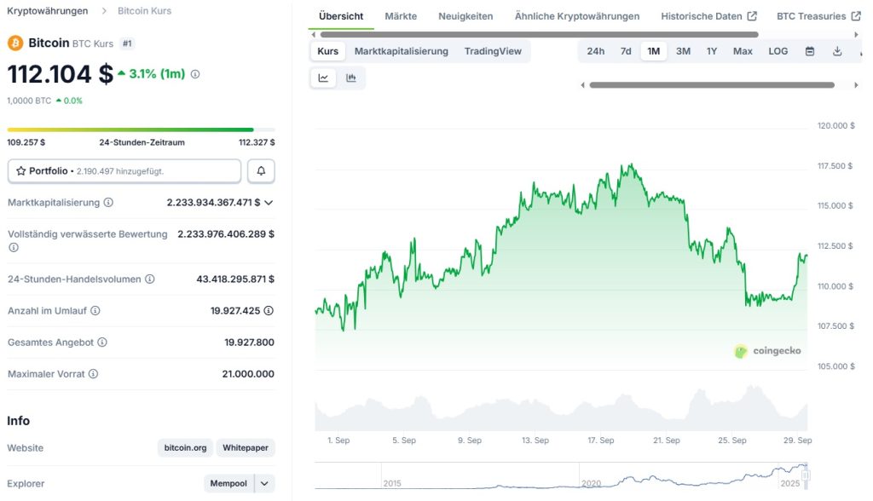Click the 2.233.976.406.289 $ valuation value

click(x=226, y=234)
